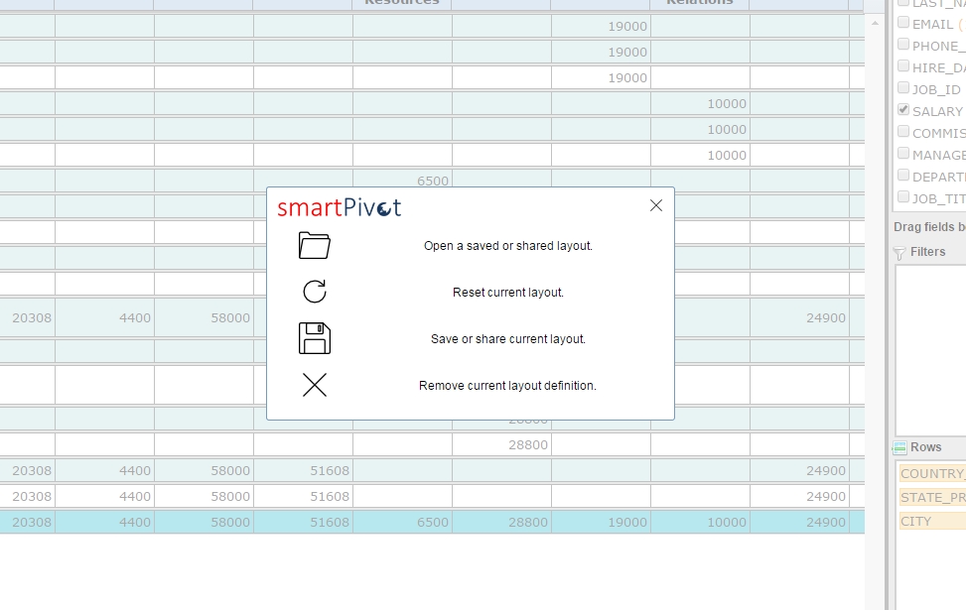Click the Rows area icon
This screenshot has width=966, height=610.
point(900,448)
